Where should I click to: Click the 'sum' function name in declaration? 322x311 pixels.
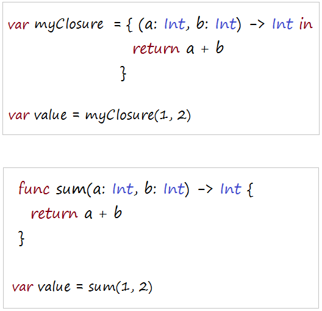tap(71, 191)
